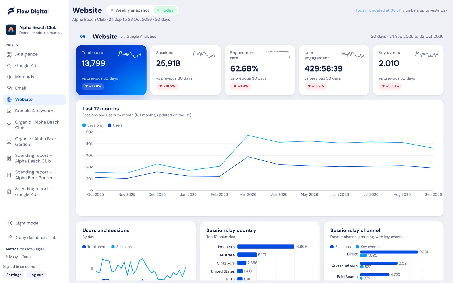Click the Organic Alpha Beer Garden Instagram icon
This screenshot has width=453, height=283.
pos(9,142)
